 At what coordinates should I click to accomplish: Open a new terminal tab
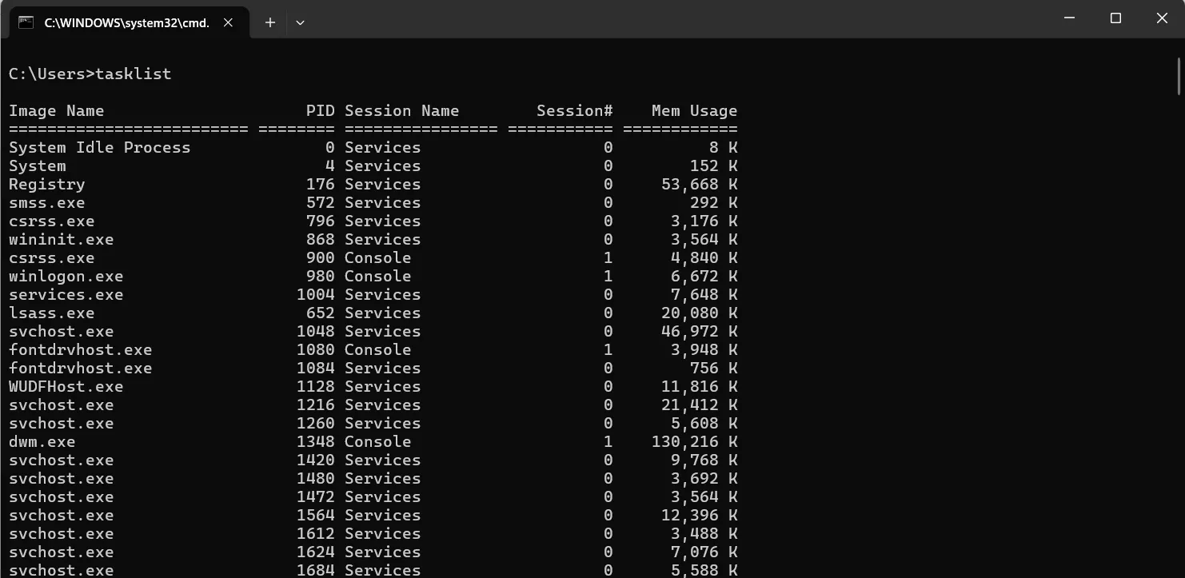[270, 22]
